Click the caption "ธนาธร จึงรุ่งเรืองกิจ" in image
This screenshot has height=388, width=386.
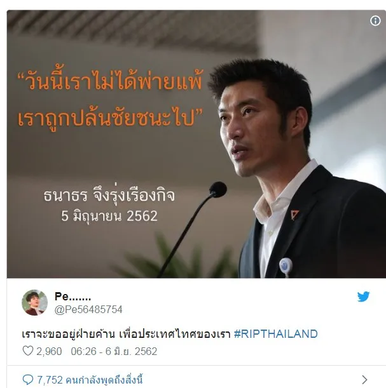tap(109, 196)
